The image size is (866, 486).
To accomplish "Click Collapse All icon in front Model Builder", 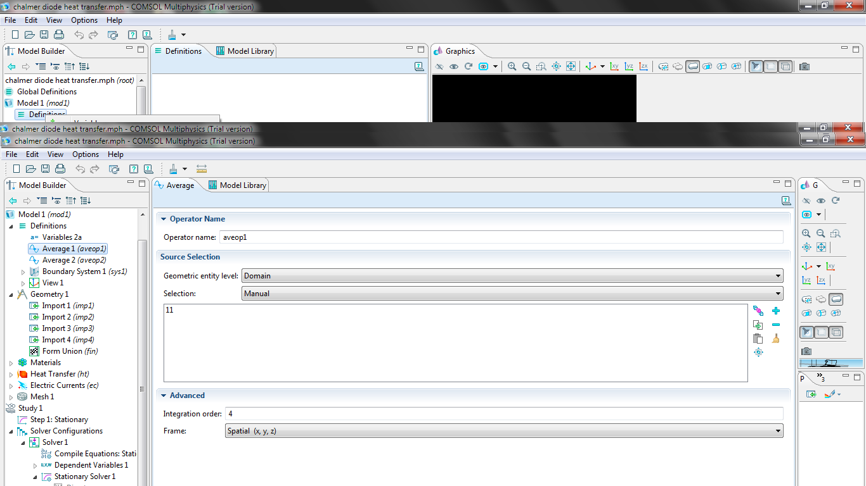I will pos(71,201).
